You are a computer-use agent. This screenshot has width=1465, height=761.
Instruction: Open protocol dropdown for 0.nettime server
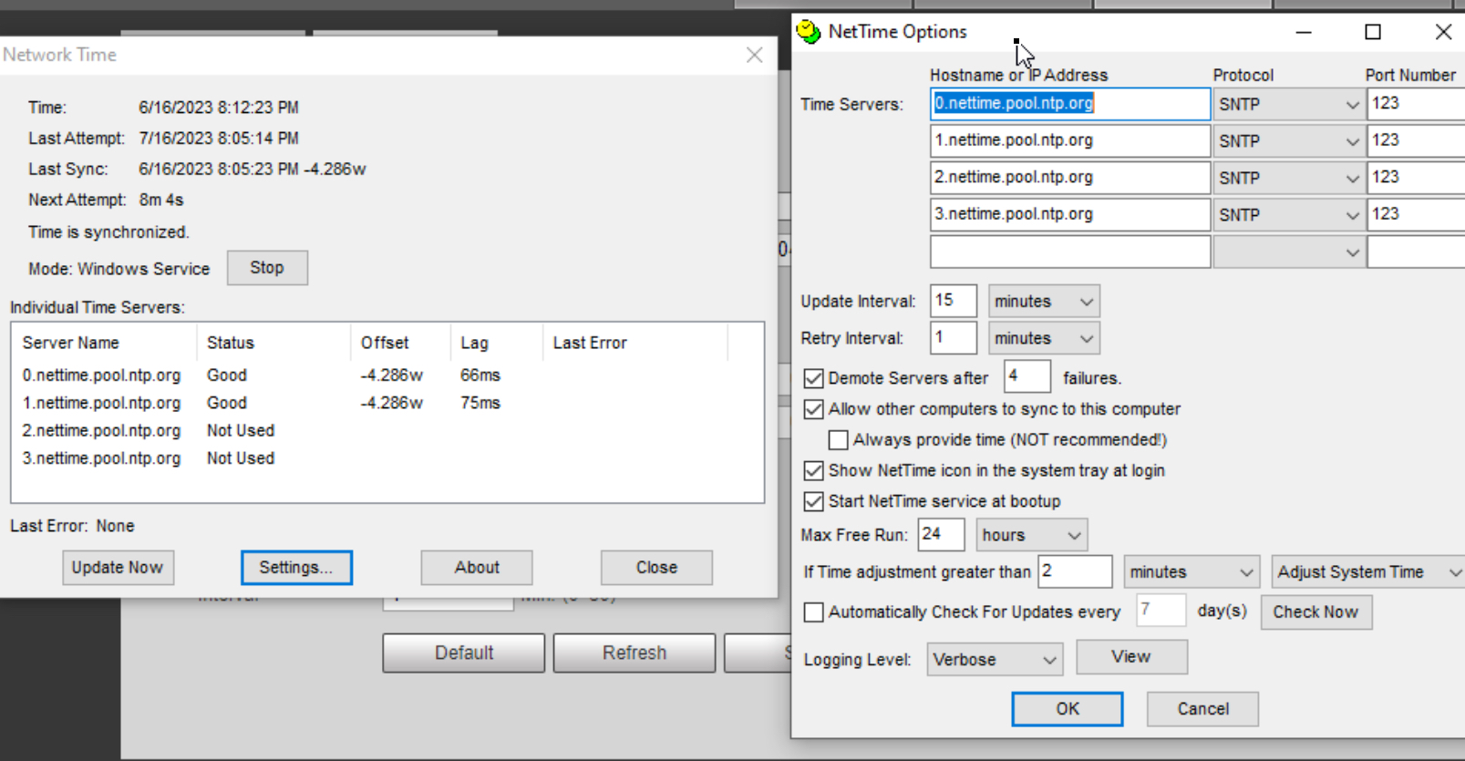[x=1289, y=105]
